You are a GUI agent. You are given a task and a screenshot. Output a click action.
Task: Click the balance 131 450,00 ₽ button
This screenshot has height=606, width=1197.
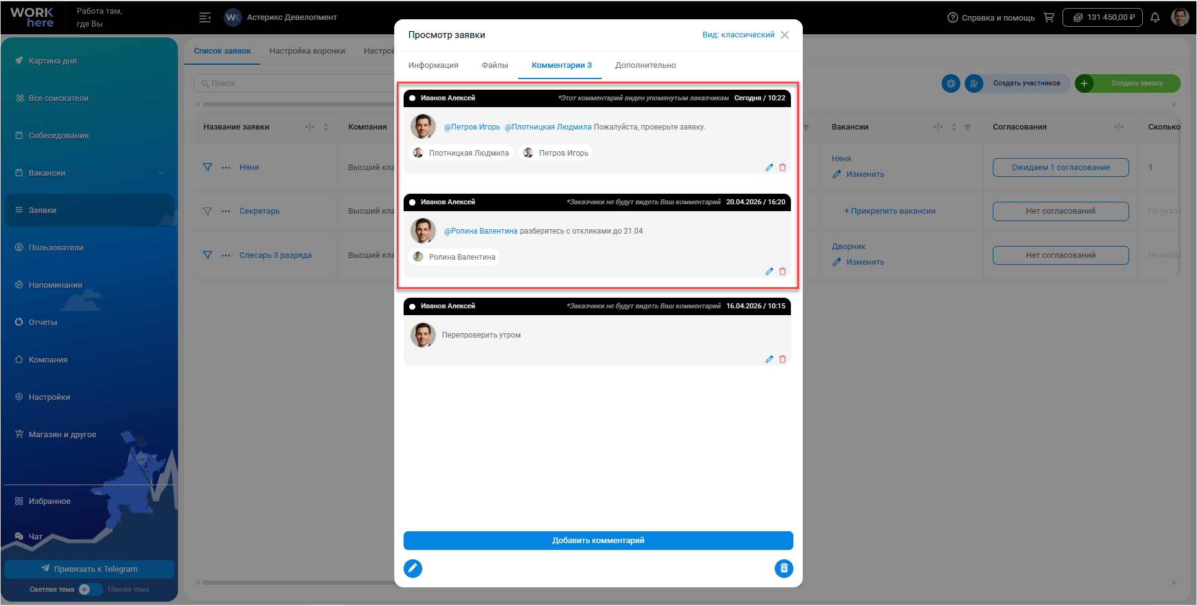point(1102,17)
